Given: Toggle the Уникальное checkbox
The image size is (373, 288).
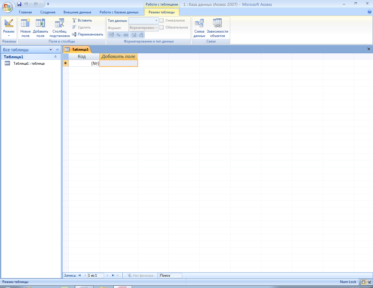Looking at the screenshot, I should 161,20.
